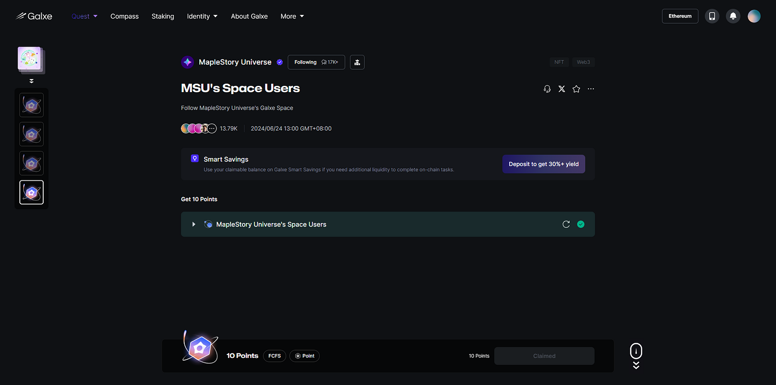This screenshot has width=776, height=385.
Task: Click the MSU's Space Users title
Action: coord(241,88)
